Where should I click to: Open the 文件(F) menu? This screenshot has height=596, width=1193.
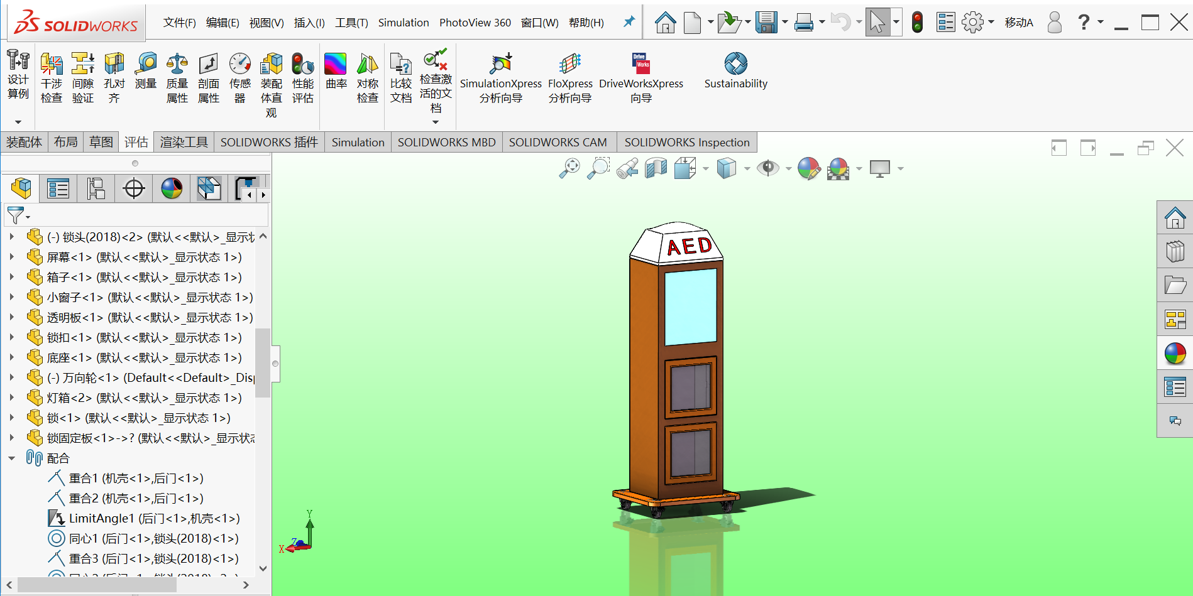(x=180, y=23)
